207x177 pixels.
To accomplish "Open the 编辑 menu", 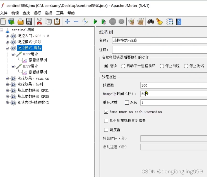I will point(15,13).
